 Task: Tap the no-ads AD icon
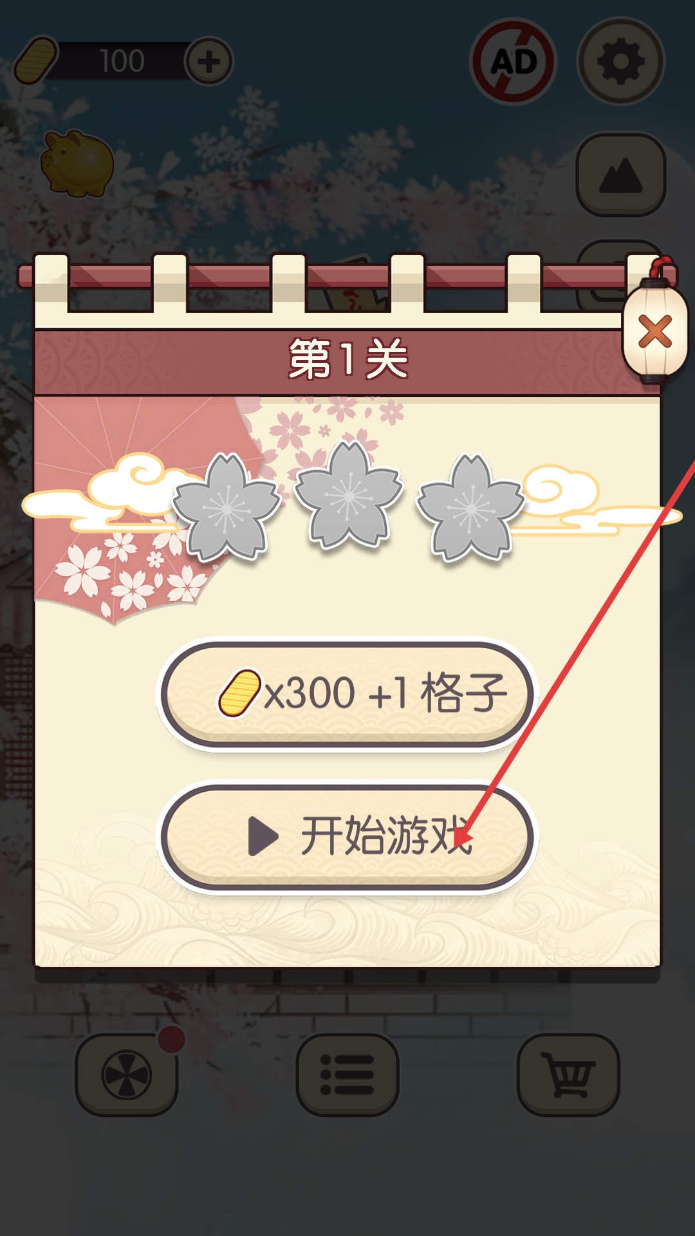coord(513,62)
